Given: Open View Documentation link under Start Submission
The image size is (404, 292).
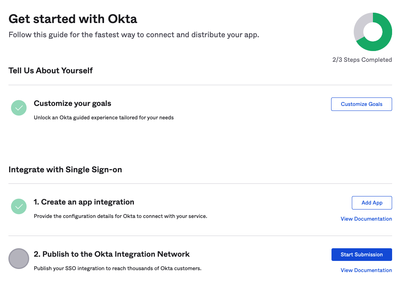Looking at the screenshot, I should [x=366, y=270].
